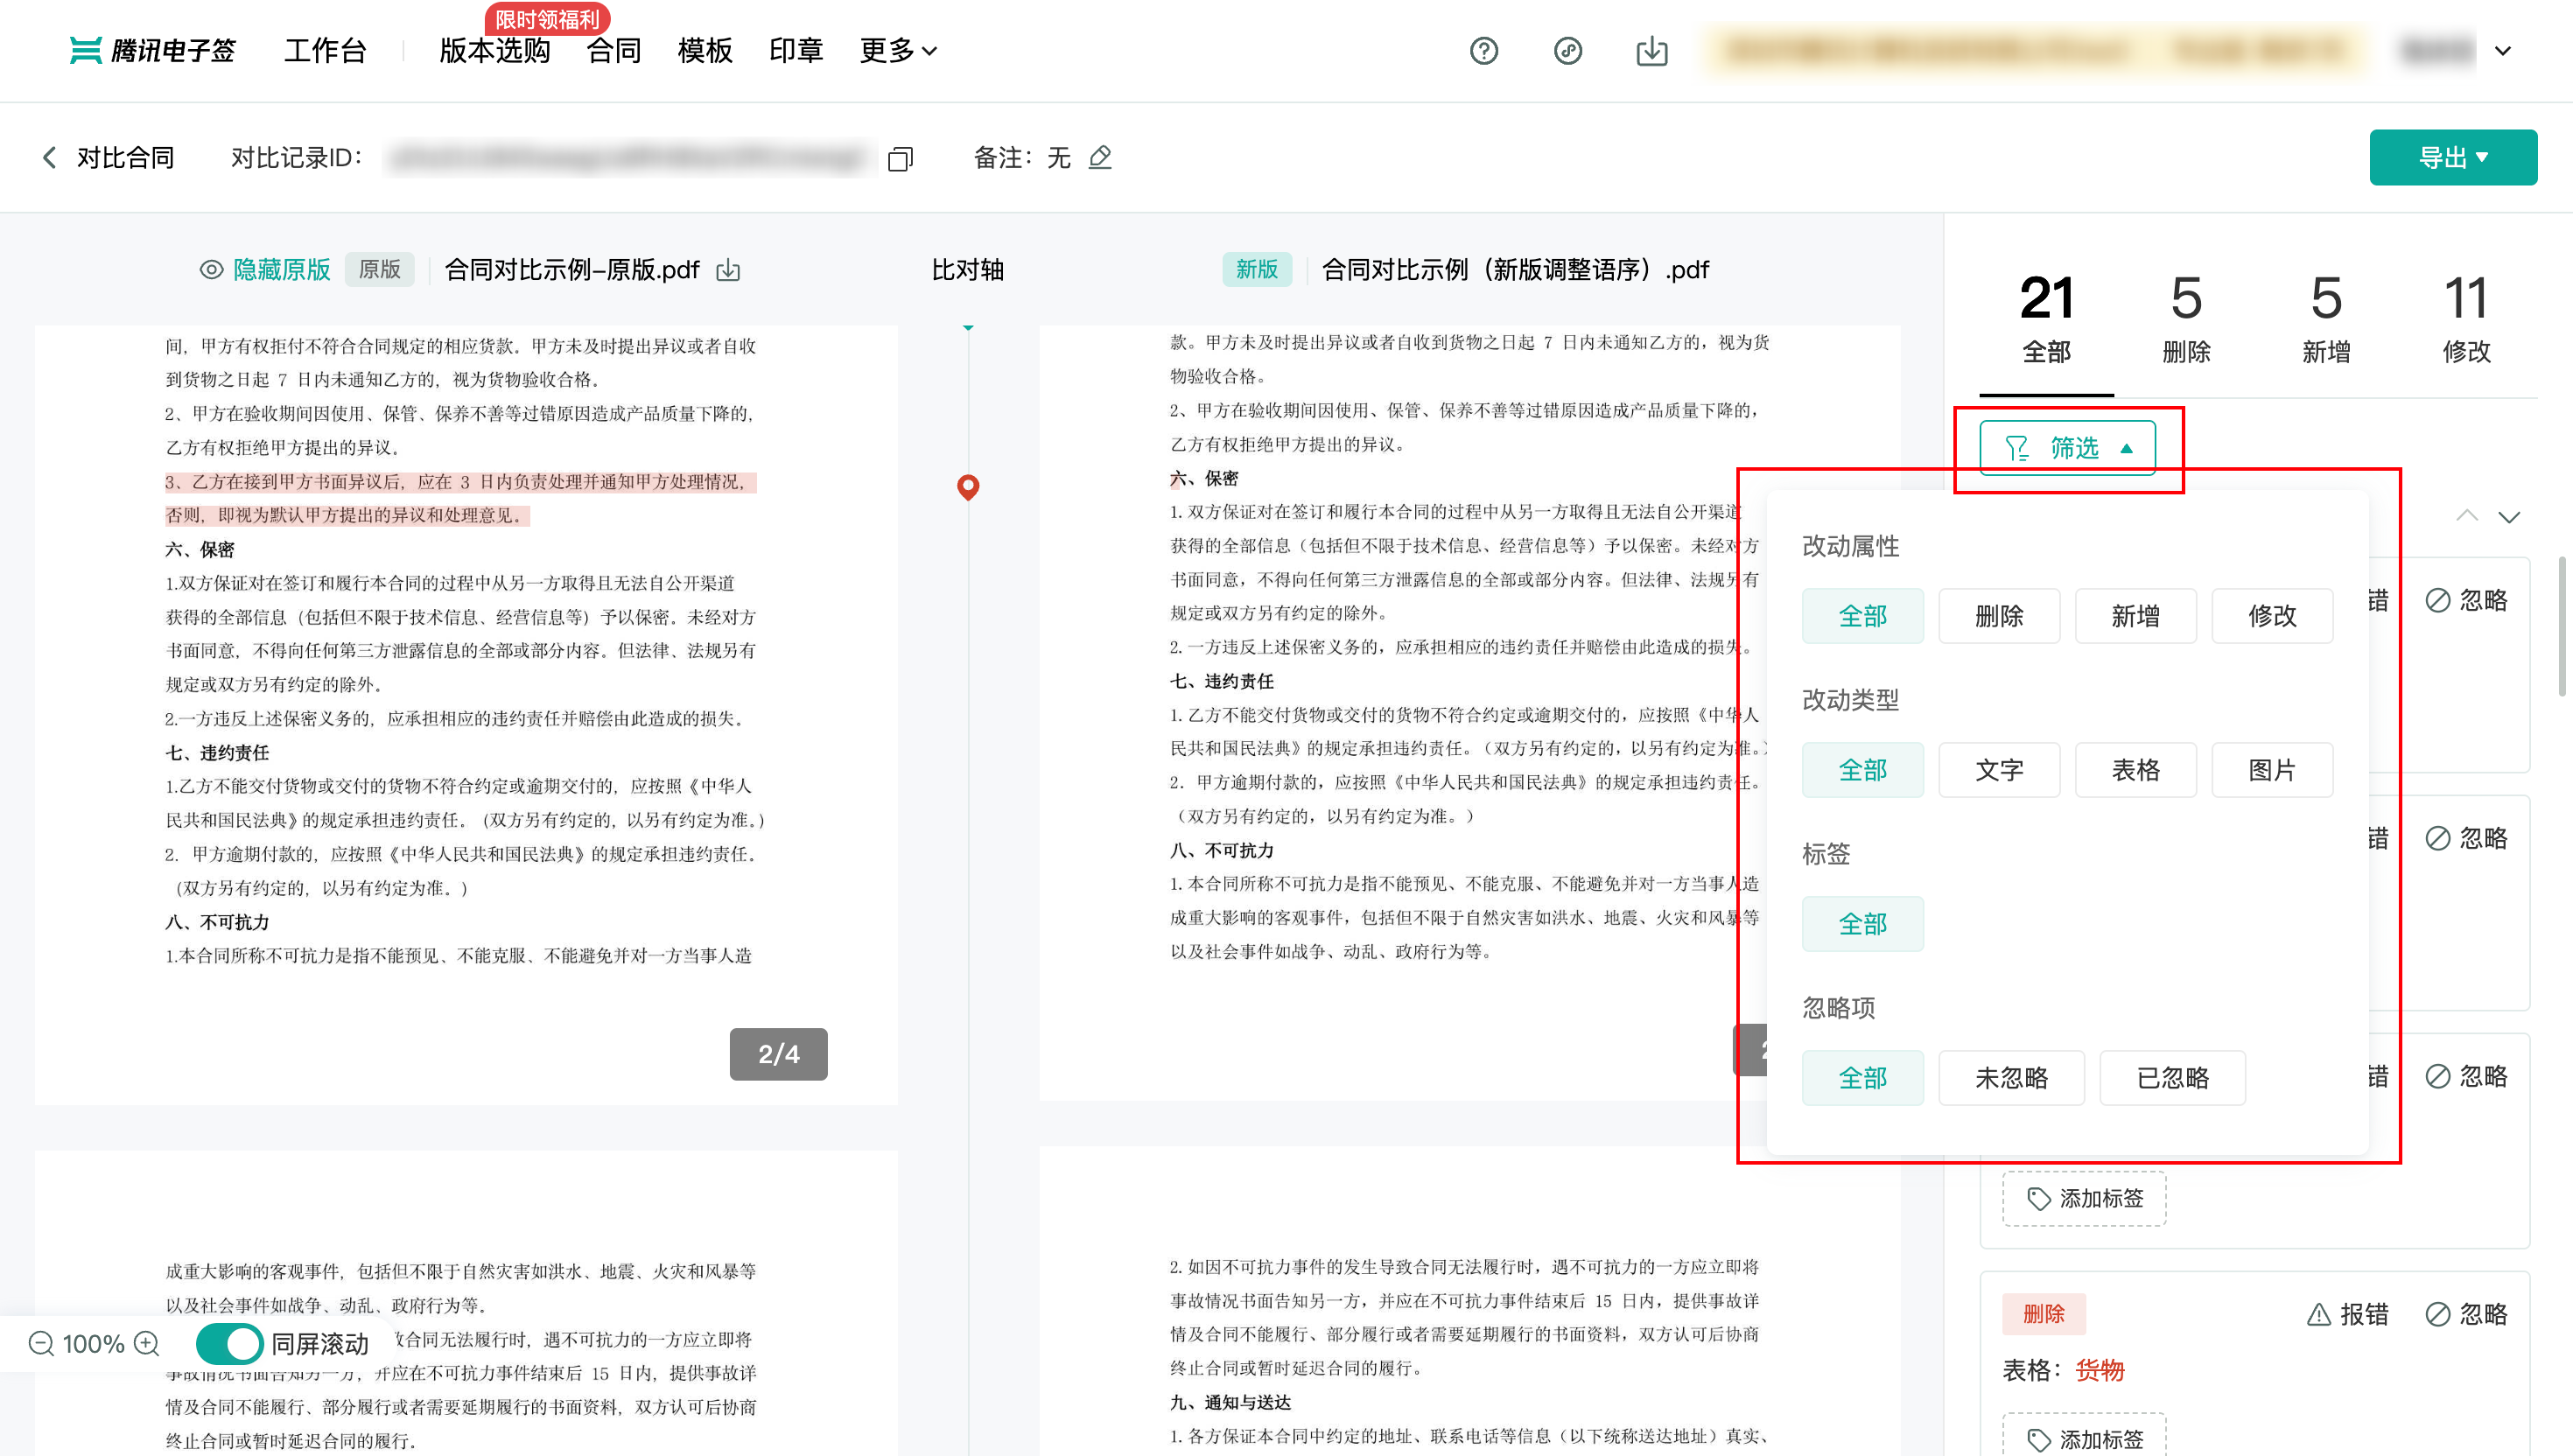This screenshot has width=2573, height=1456.
Task: Collapse the 筛选 filter dropdown
Action: 2067,447
